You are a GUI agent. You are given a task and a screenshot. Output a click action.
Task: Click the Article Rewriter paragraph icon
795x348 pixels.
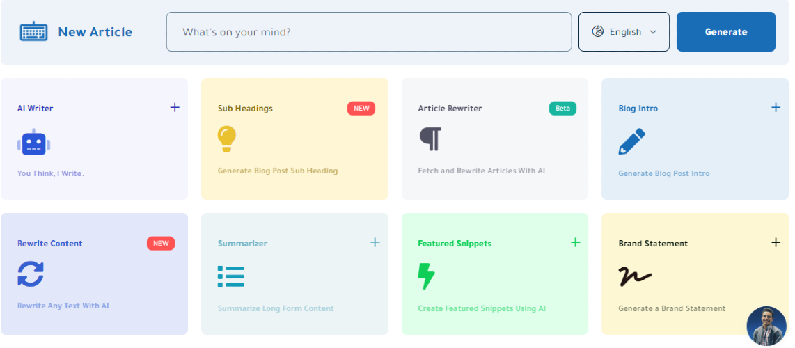(430, 139)
